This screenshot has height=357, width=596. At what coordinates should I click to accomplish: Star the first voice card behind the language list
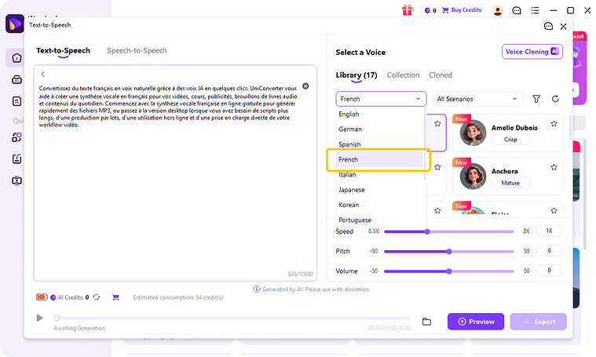point(437,123)
